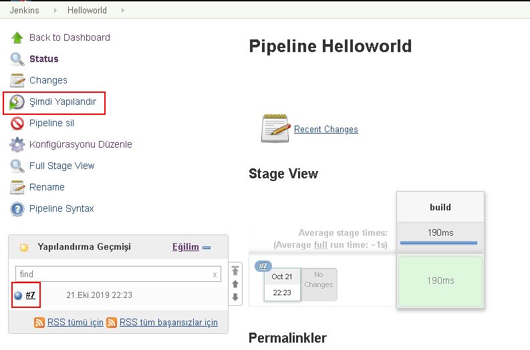
Task: Open RSS tüm başarısızlar için feed
Action: 168,323
